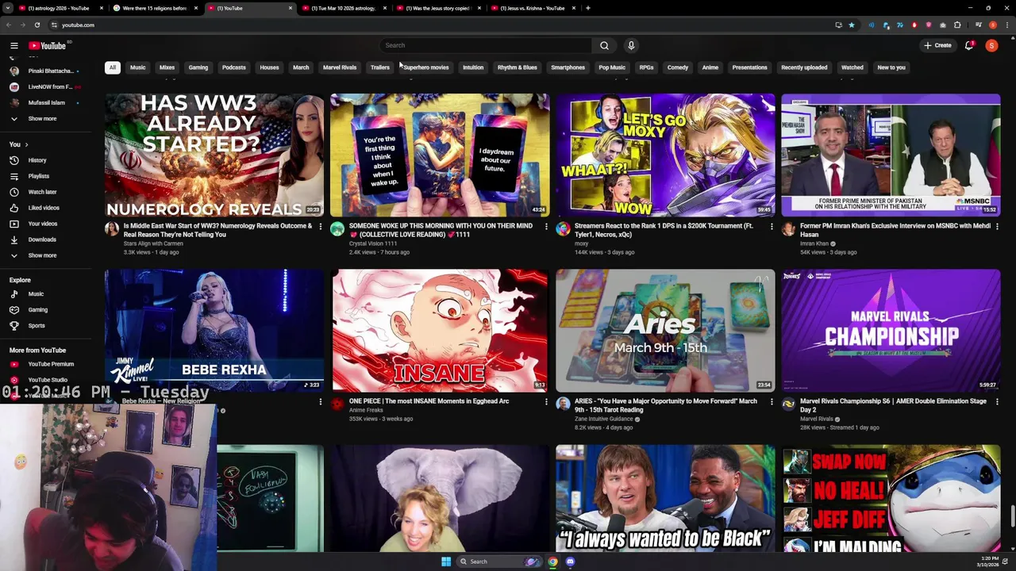Play the Has WW3 Already Started thumbnail
This screenshot has width=1016, height=571.
(x=214, y=155)
